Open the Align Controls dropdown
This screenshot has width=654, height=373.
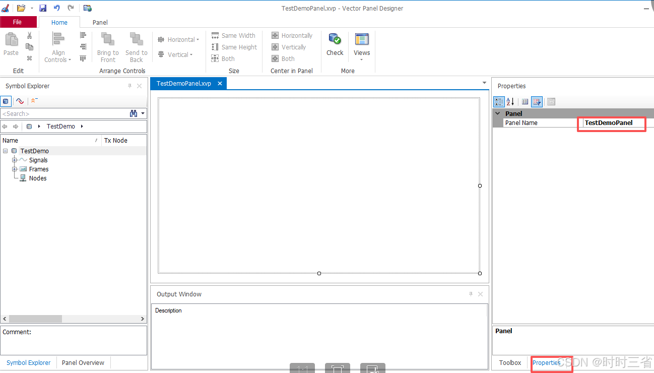(x=58, y=47)
